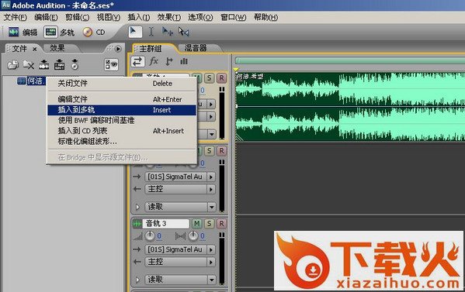Switch to Edit view (编辑) waveform icon

(x=14, y=32)
